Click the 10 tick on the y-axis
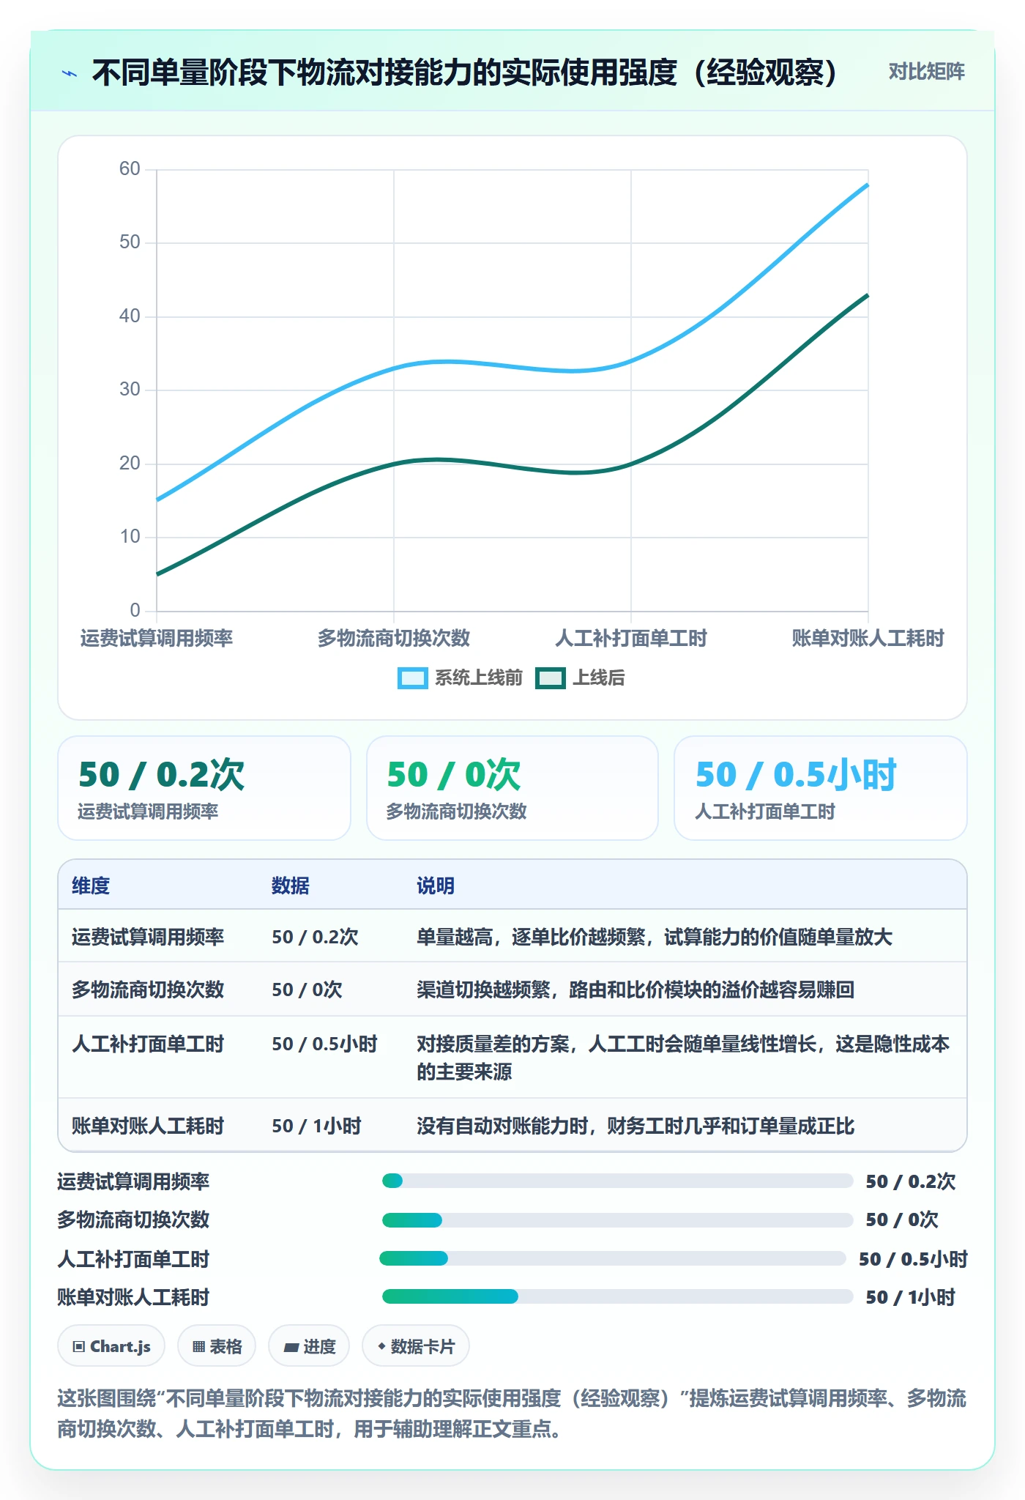Viewport: 1025px width, 1500px height. tap(130, 536)
